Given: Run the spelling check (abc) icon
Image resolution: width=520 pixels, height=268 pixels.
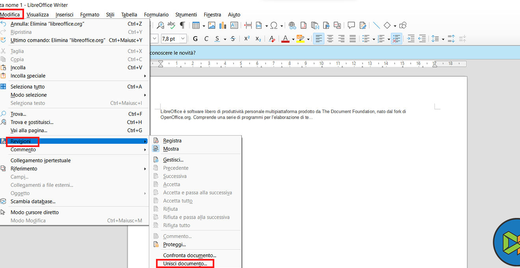Looking at the screenshot, I should (171, 25).
